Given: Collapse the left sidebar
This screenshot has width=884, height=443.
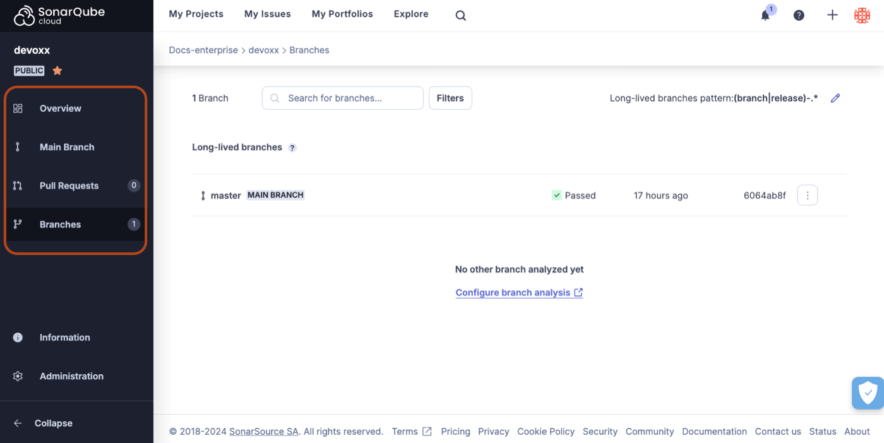Looking at the screenshot, I should tap(53, 423).
